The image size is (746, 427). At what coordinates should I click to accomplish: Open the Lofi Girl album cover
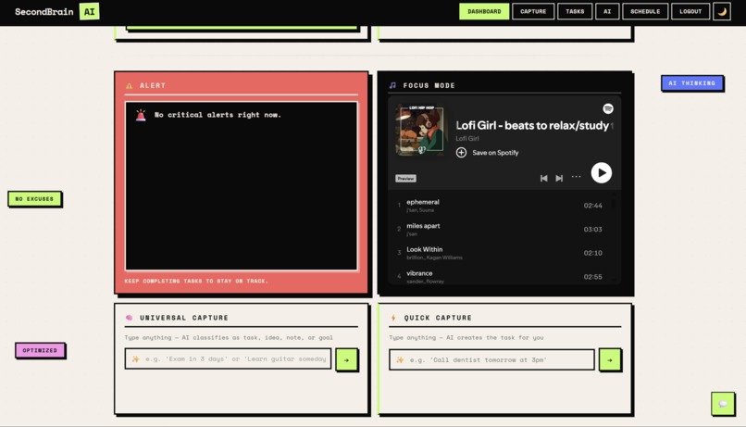pos(421,130)
